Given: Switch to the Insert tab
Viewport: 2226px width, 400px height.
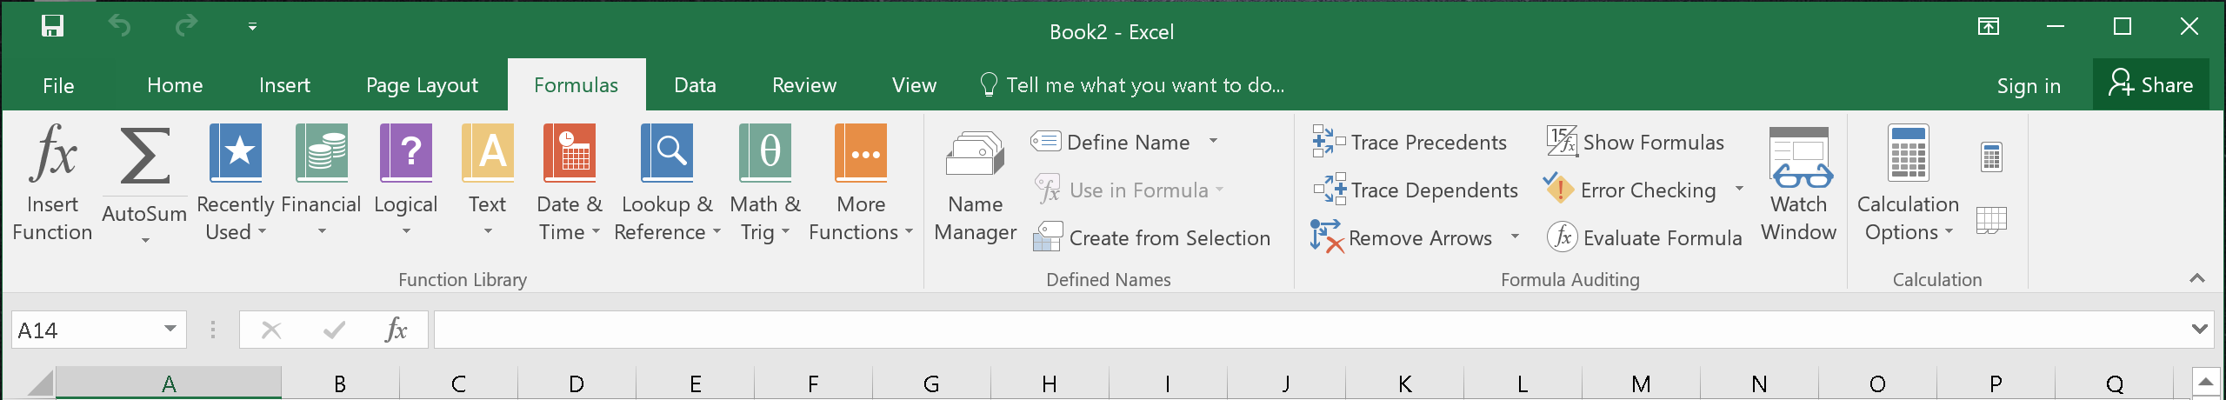Looking at the screenshot, I should [x=284, y=85].
